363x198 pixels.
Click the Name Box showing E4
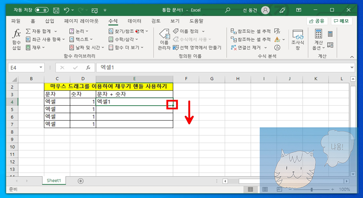(x=26, y=68)
